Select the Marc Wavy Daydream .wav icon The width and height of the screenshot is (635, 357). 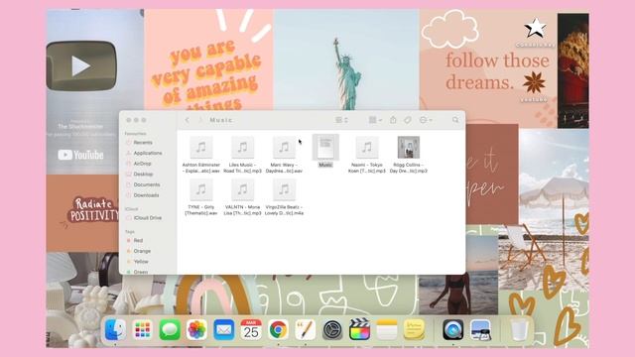click(284, 148)
